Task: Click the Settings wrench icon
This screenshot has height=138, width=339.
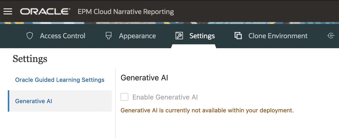Action: point(179,36)
